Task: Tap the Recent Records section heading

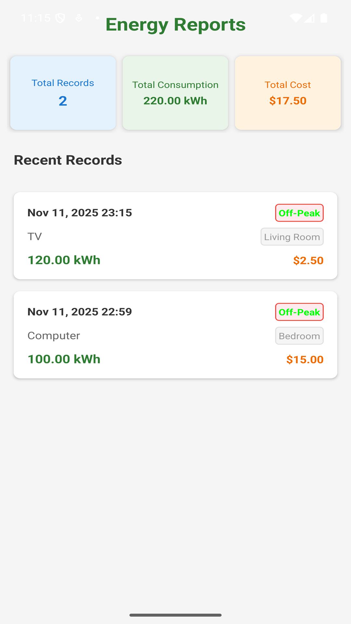Action: (68, 160)
